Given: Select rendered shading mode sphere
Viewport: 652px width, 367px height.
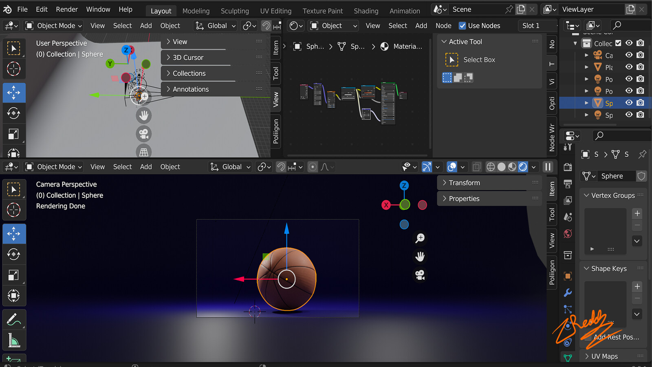Looking at the screenshot, I should point(523,167).
